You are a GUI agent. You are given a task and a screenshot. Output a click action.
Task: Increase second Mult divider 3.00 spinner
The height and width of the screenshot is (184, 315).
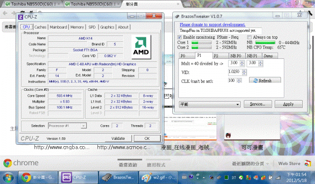(260, 62)
